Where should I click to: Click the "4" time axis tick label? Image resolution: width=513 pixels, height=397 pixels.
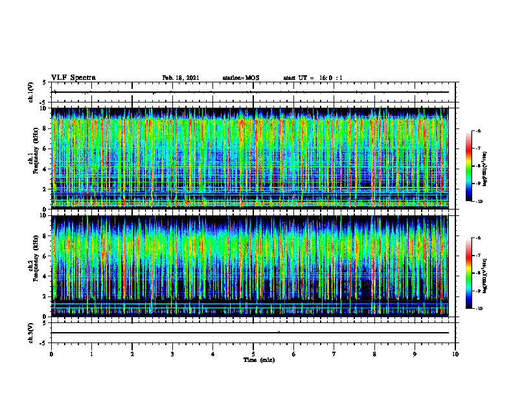213,354
